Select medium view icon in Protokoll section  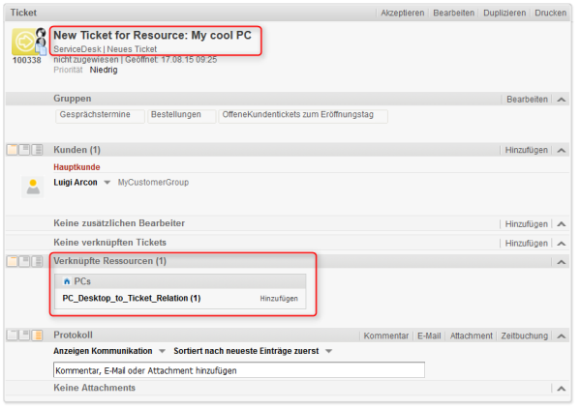tap(24, 335)
